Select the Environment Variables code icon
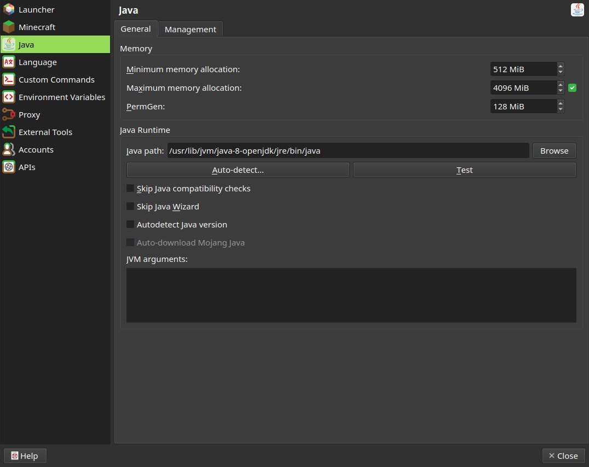Screen dimensions: 589x467 (9, 97)
